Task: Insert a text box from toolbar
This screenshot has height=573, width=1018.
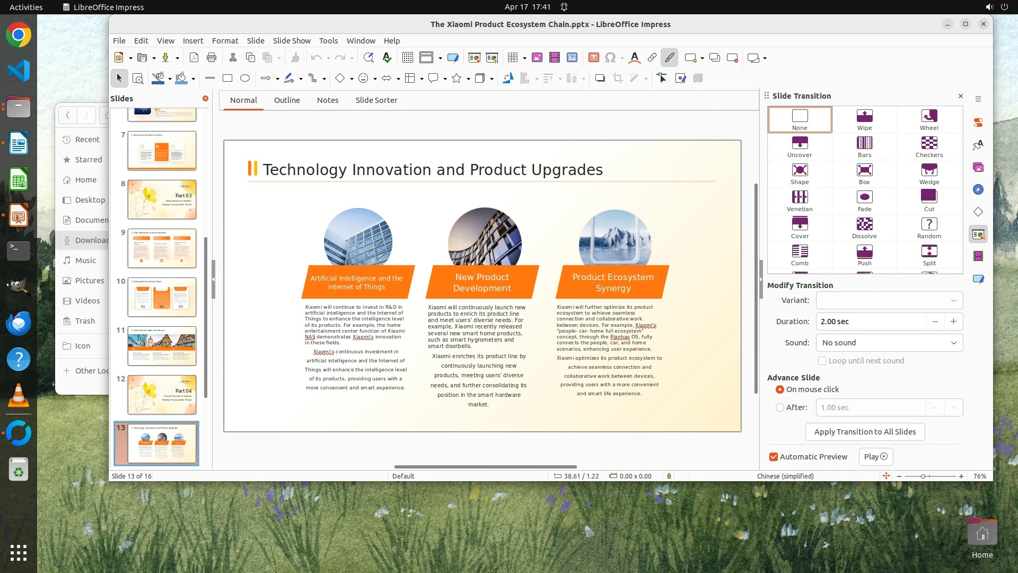Action: click(x=594, y=58)
